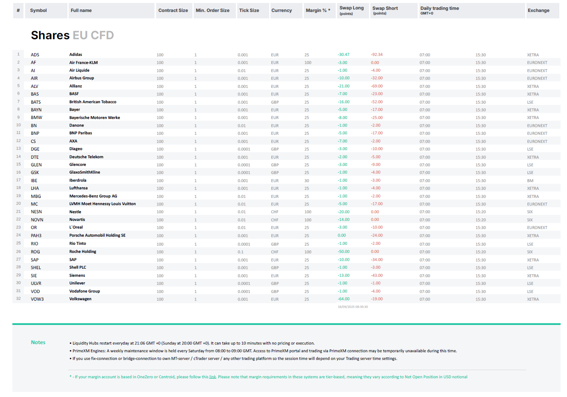The image size is (567, 397).
Task: Select the Deutsche Telekom name cell
Action: (x=86, y=157)
